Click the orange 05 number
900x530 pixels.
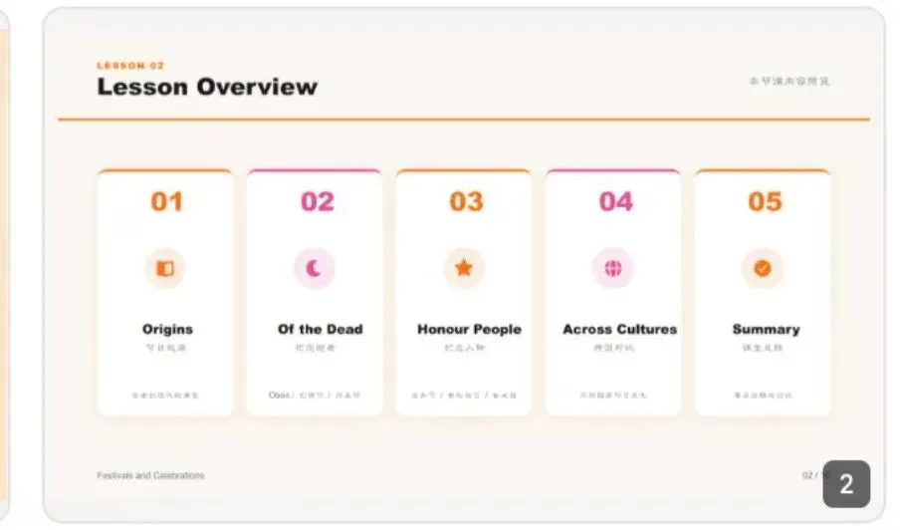(x=766, y=201)
